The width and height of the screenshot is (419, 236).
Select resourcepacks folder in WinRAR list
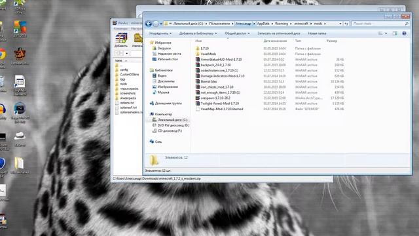(x=129, y=88)
